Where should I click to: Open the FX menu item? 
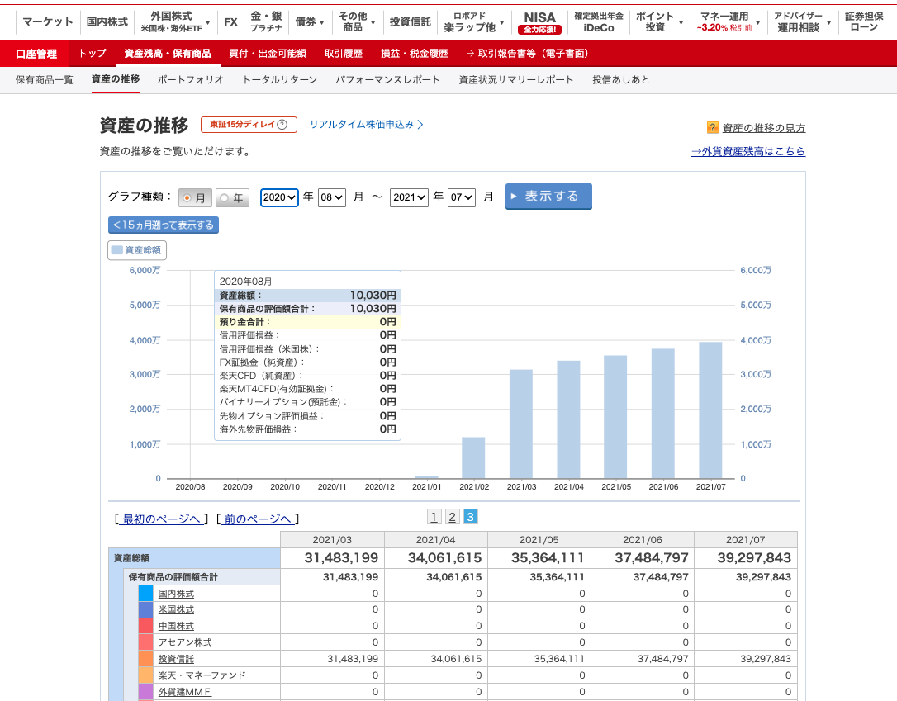click(x=230, y=21)
